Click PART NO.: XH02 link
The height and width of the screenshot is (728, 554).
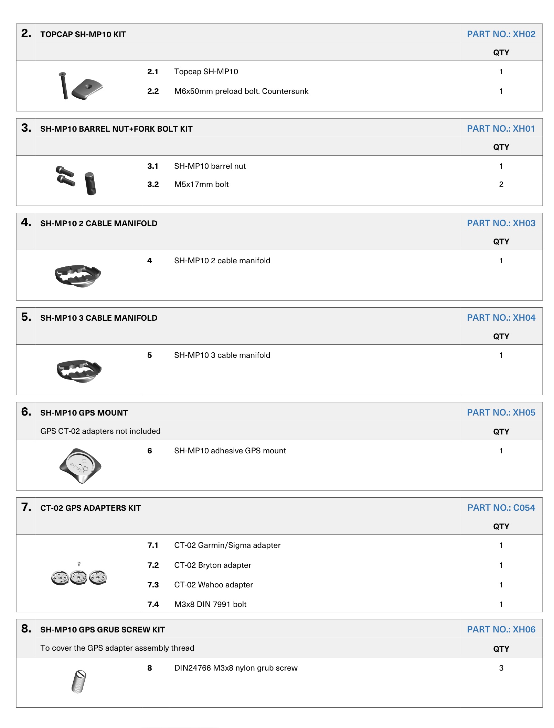pyautogui.click(x=501, y=34)
